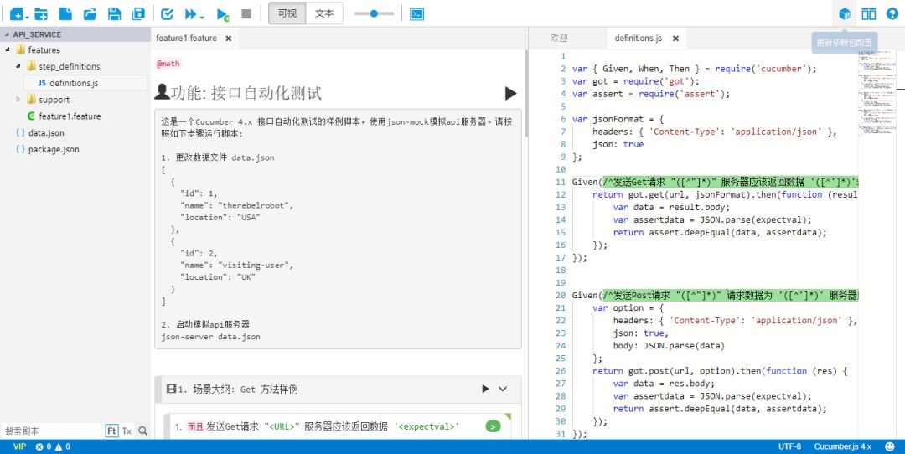The width and height of the screenshot is (905, 454).
Task: Click the 搜索剧本 search input field
Action: 50,431
